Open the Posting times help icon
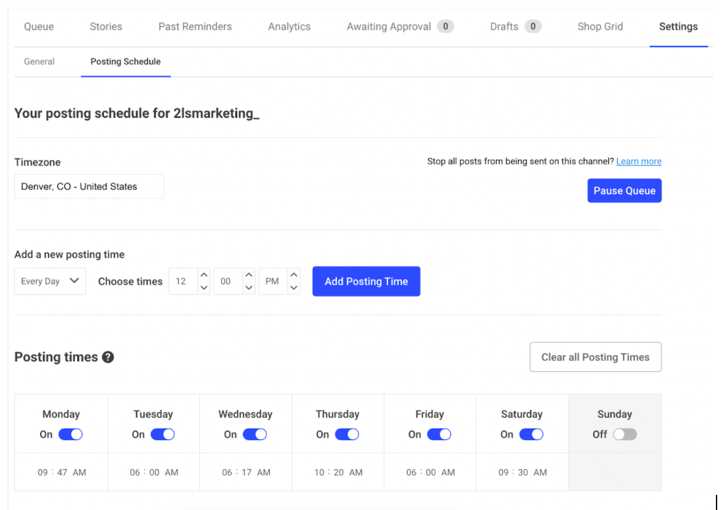 click(x=107, y=357)
